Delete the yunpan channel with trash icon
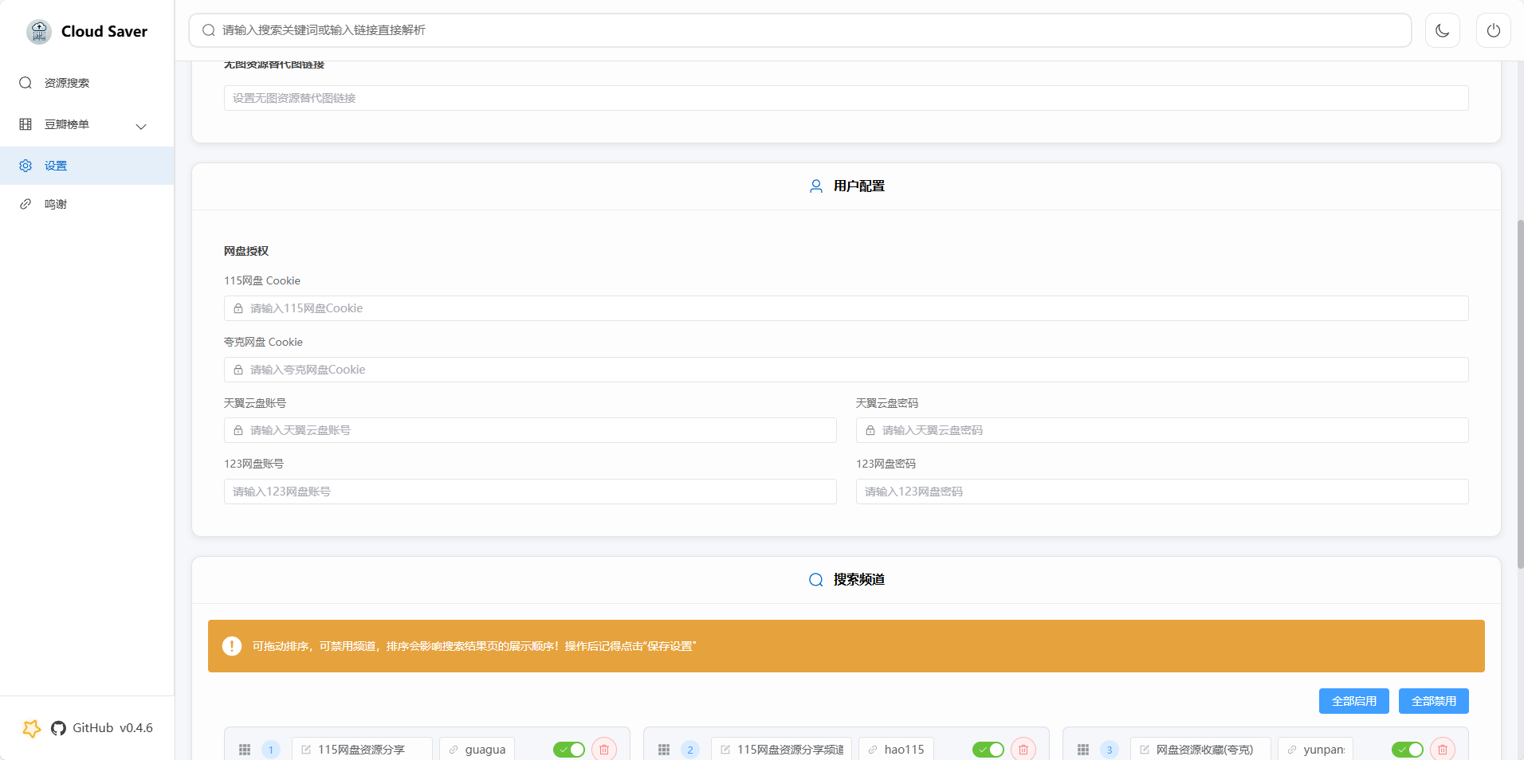This screenshot has width=1524, height=760. coord(1443,749)
